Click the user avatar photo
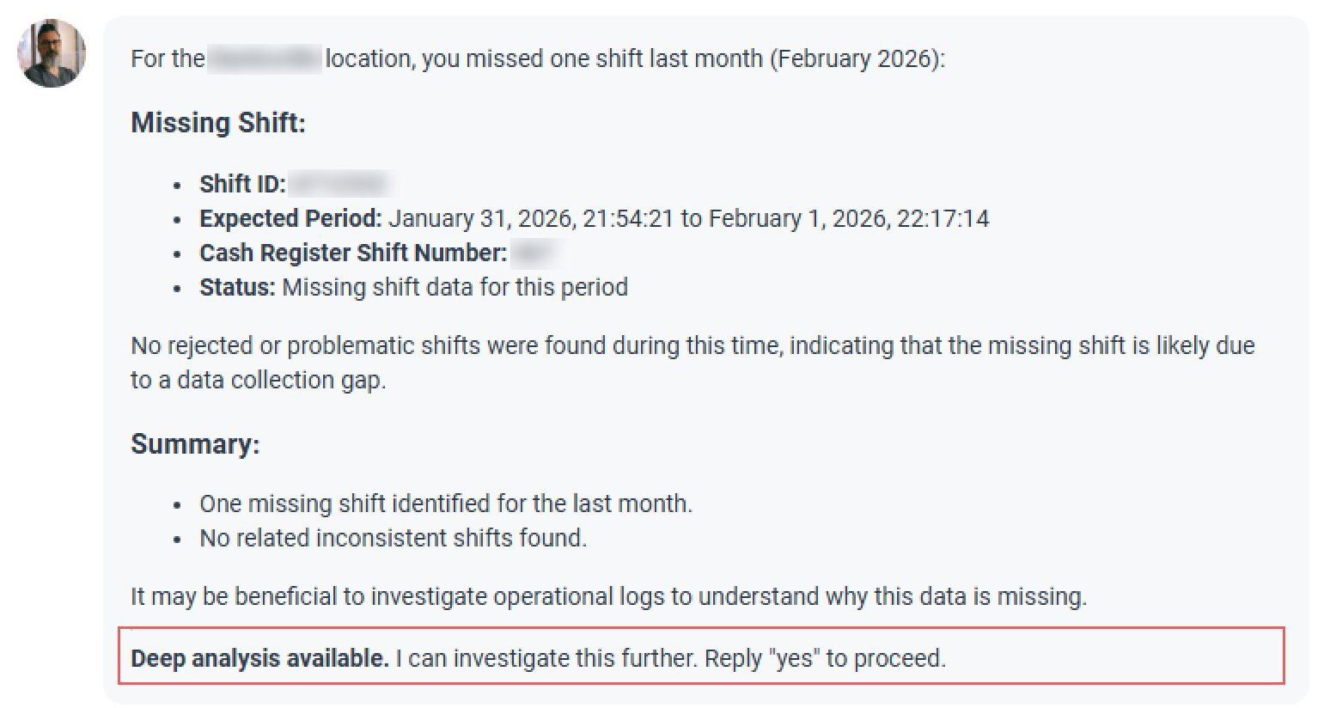Image resolution: width=1318 pixels, height=708 pixels. (x=52, y=53)
